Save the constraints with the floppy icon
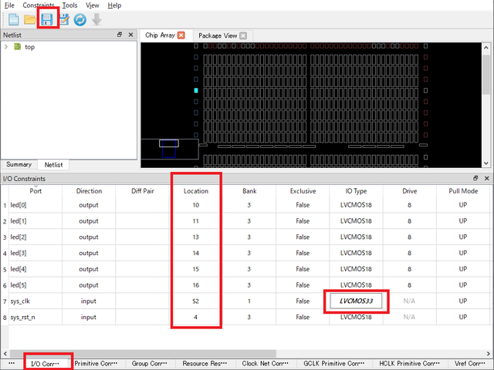494x370 pixels. click(x=47, y=20)
